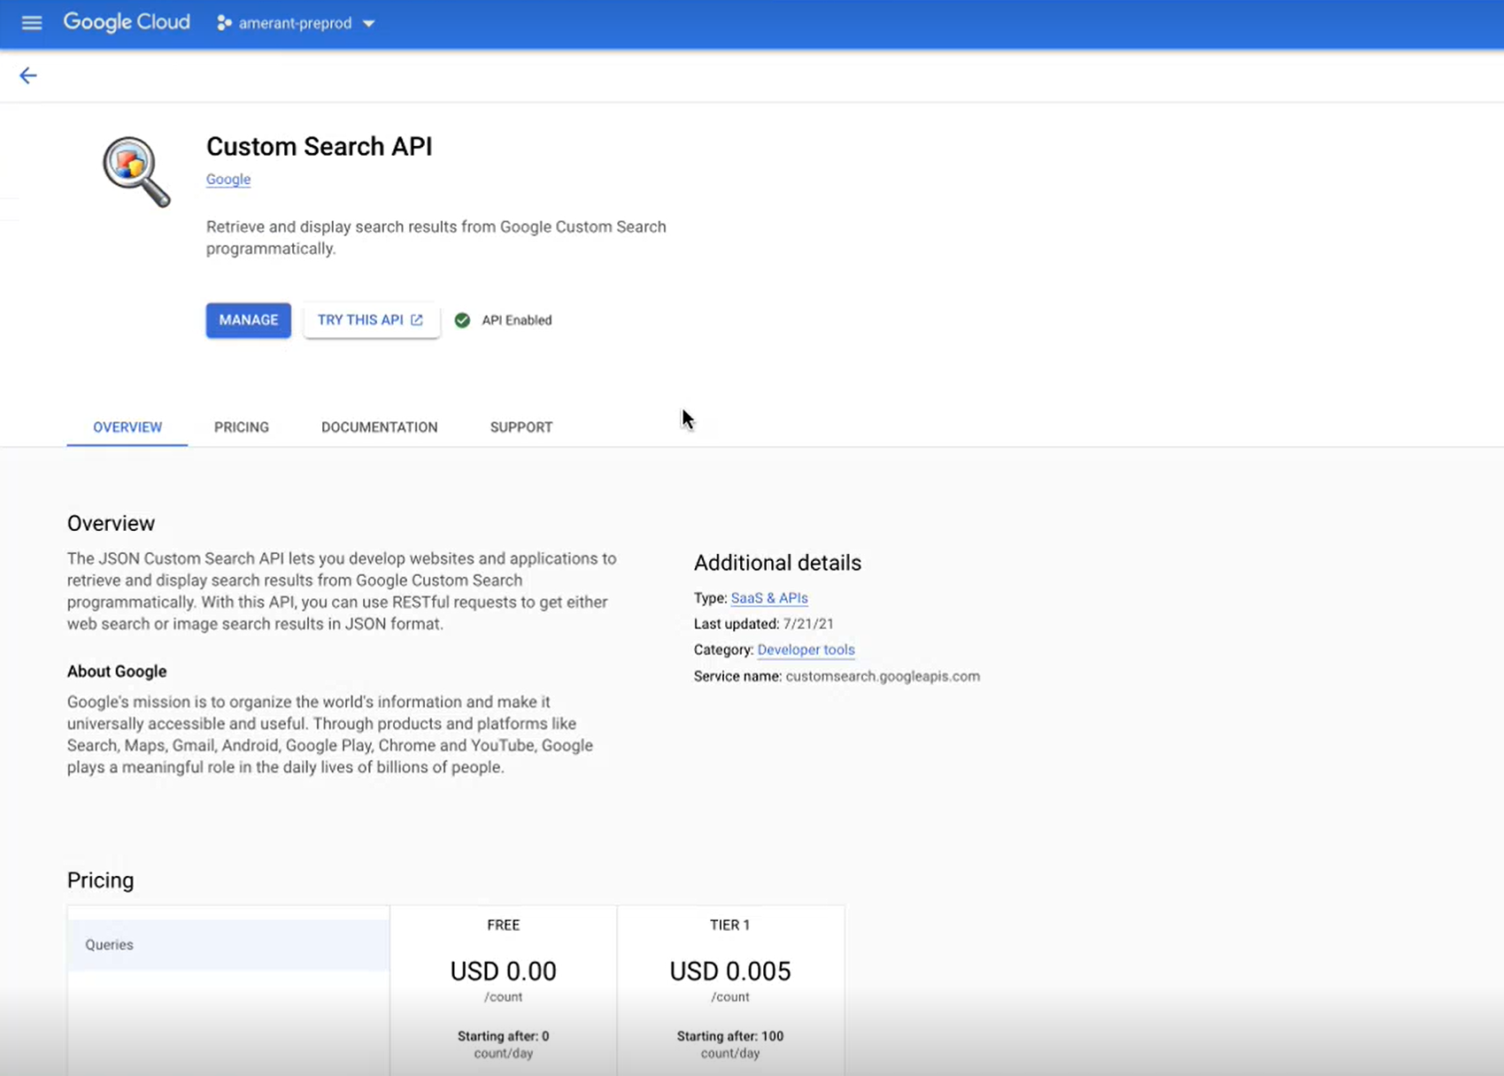
Task: Click the Tier 1 USD 0.005 pricing column
Action: tap(730, 990)
